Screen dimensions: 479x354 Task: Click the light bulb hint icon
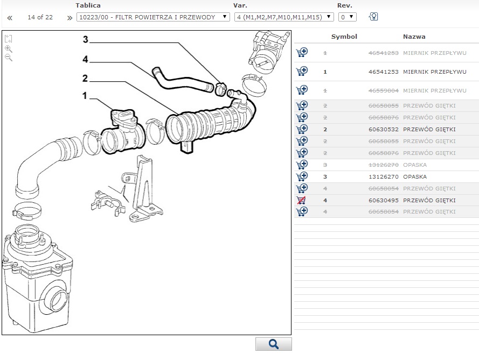(x=373, y=17)
